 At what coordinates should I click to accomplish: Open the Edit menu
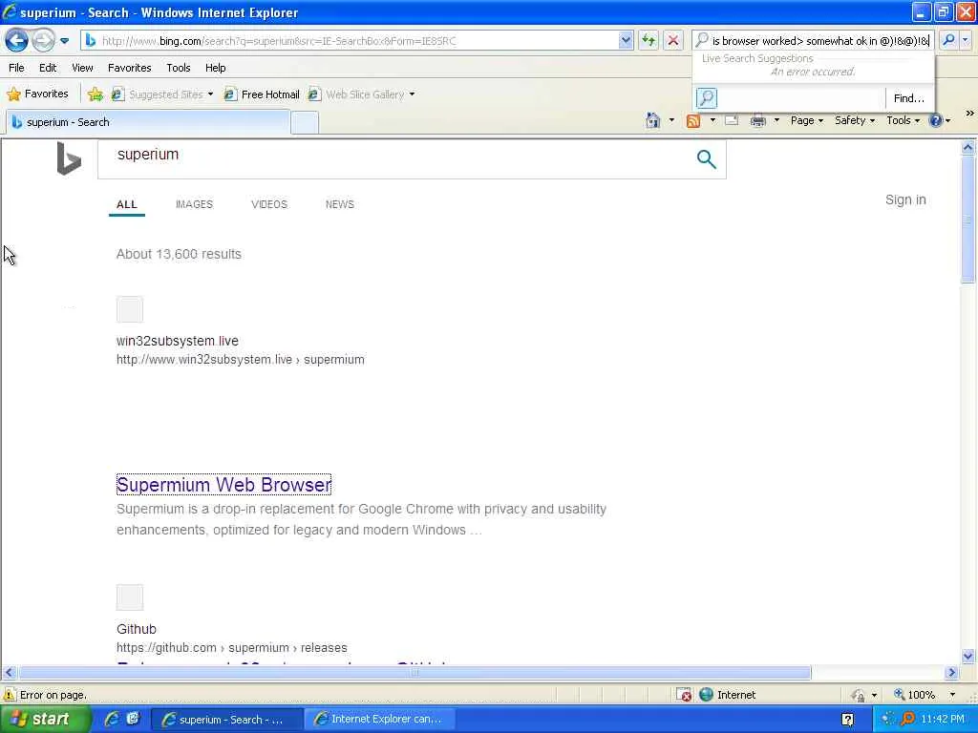(x=48, y=68)
